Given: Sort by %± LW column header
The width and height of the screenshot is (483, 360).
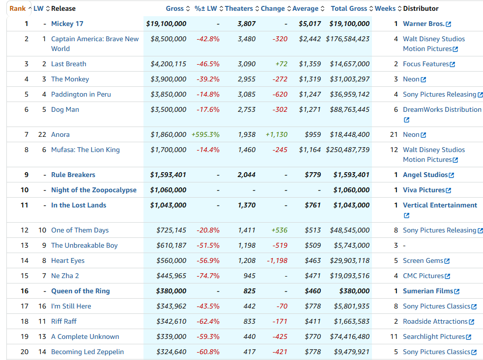Looking at the screenshot, I should [205, 8].
